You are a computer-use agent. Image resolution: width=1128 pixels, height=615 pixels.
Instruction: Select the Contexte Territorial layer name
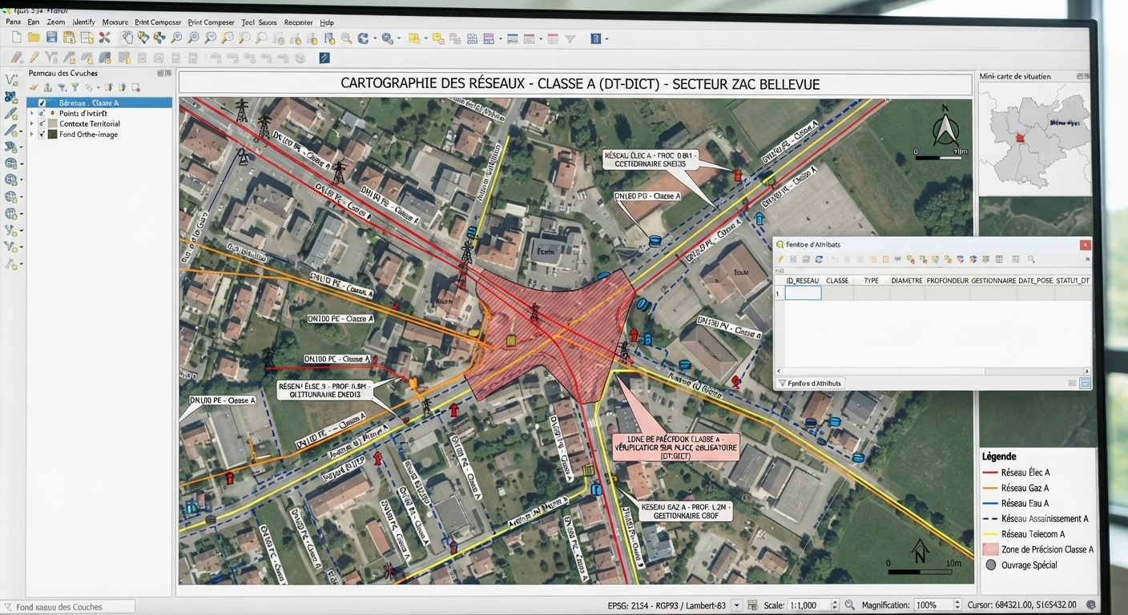pyautogui.click(x=90, y=124)
